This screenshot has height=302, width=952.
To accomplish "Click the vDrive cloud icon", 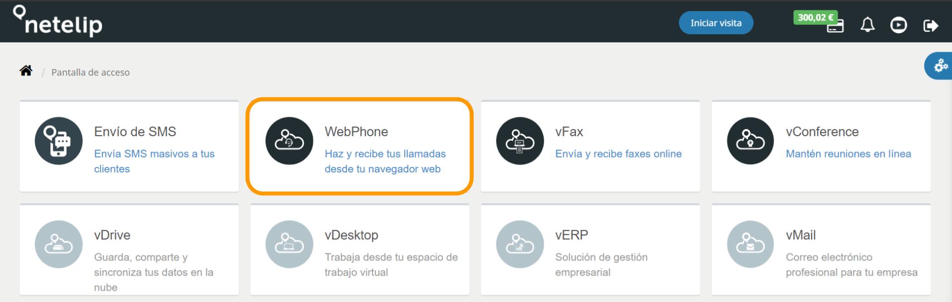I will click(x=59, y=244).
